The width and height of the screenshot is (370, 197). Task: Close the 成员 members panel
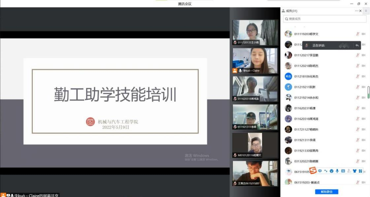(x=360, y=11)
